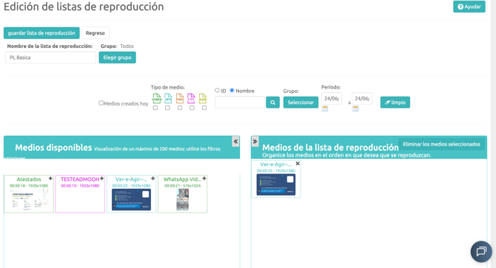
Task: Add available Ver-e-Agir media with plus
Action: pyautogui.click(x=153, y=179)
